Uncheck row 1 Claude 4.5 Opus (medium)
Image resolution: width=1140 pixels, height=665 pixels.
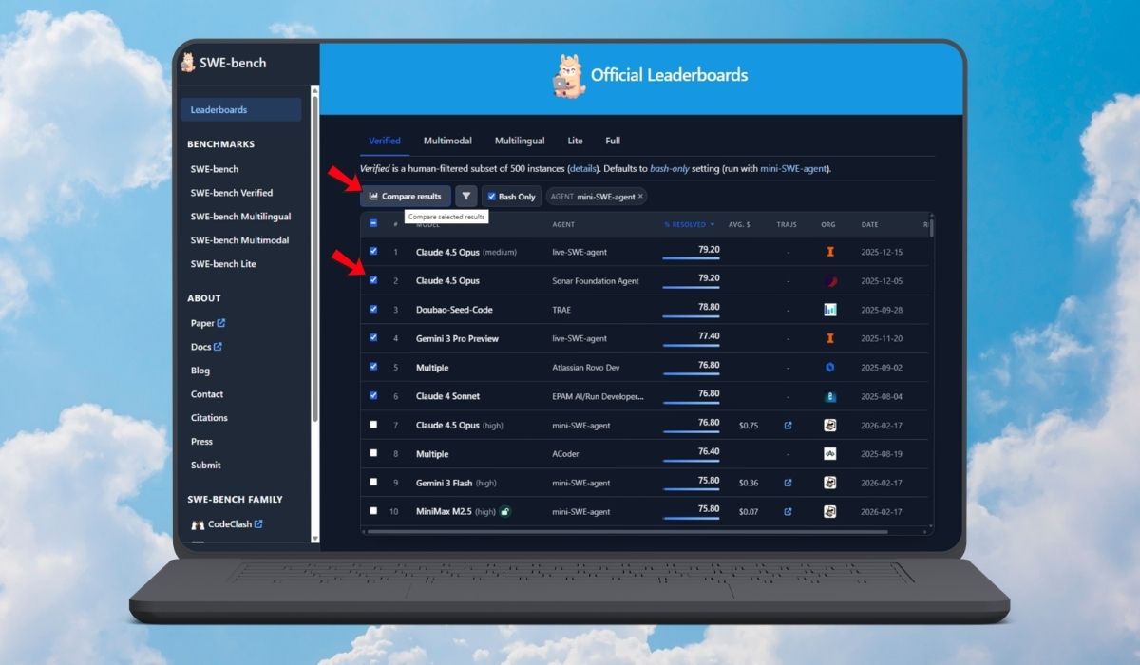click(373, 252)
